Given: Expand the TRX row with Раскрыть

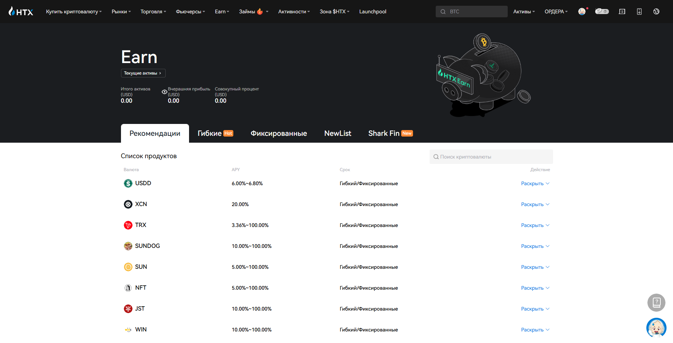Looking at the screenshot, I should [535, 225].
